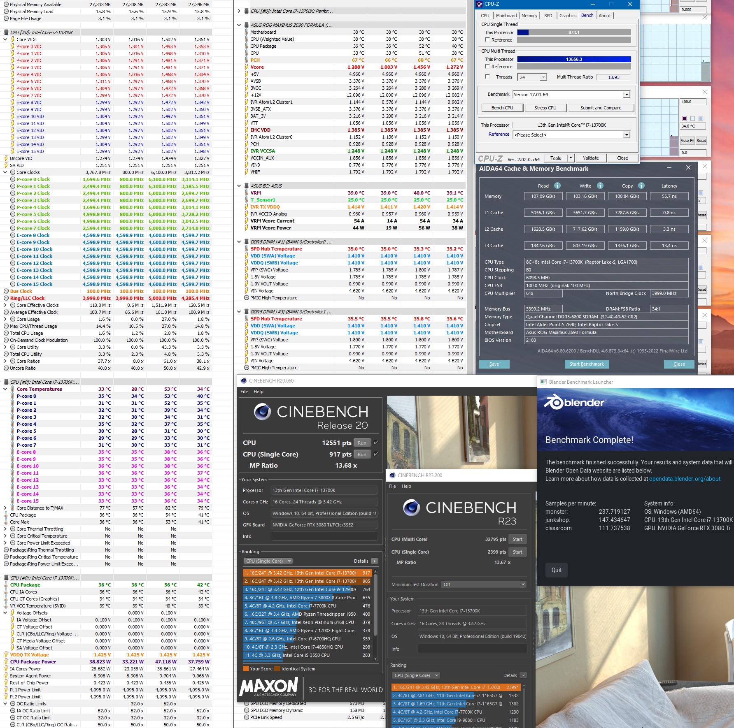Click Start Benchmark in AIDA64
The width and height of the screenshot is (734, 728).
click(587, 364)
